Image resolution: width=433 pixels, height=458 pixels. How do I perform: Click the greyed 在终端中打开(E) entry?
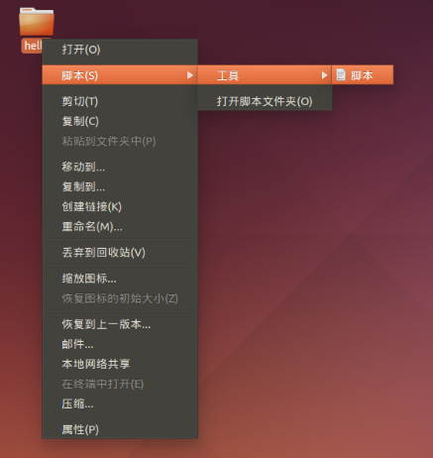120,384
